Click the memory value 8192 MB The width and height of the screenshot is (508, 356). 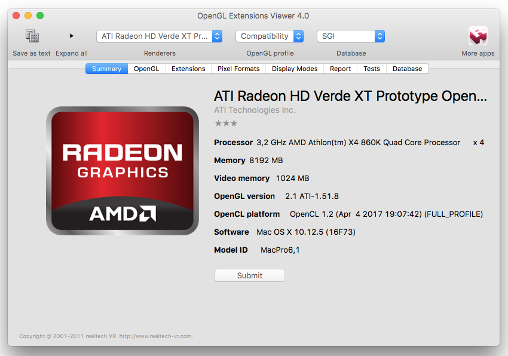pos(266,160)
